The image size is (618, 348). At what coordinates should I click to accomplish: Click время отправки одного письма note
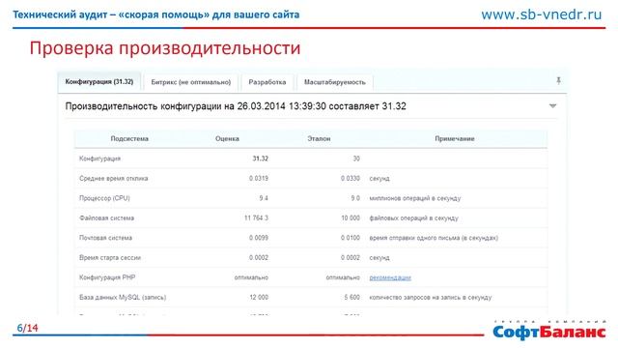(434, 238)
